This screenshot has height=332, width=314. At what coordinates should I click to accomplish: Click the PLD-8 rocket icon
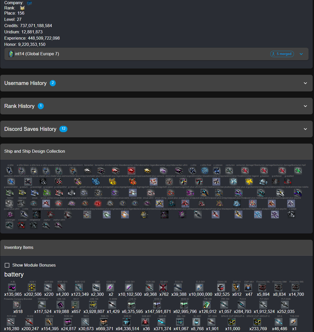pyautogui.click(x=242, y=304)
